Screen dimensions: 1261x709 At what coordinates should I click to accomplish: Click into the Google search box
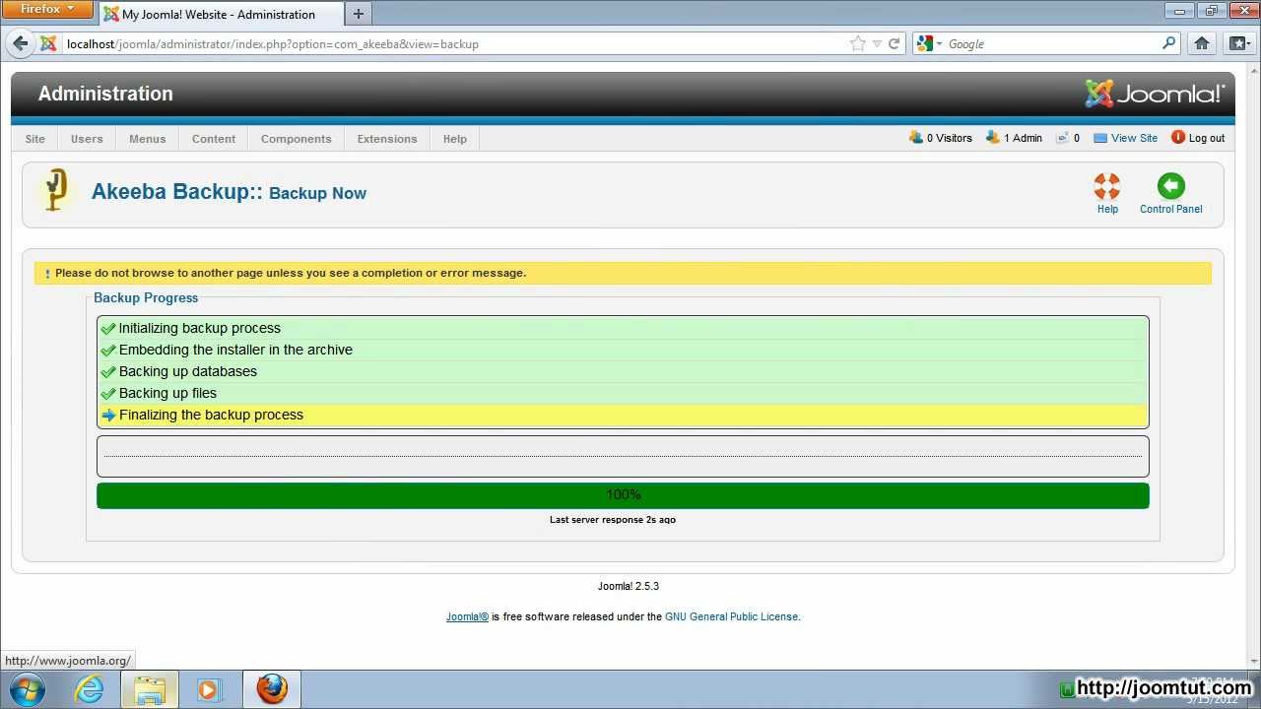tap(1052, 43)
